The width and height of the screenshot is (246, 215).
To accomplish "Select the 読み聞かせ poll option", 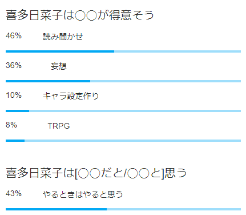I will (63, 37).
